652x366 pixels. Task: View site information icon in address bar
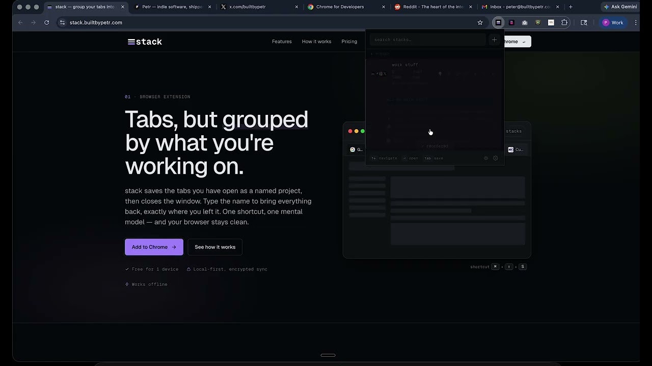62,22
